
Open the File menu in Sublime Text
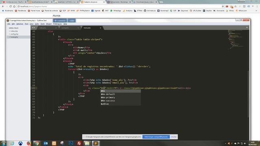(9, 24)
